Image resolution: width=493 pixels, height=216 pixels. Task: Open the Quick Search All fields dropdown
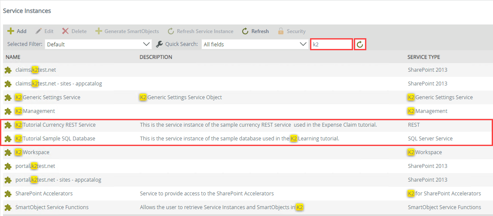[x=255, y=44]
